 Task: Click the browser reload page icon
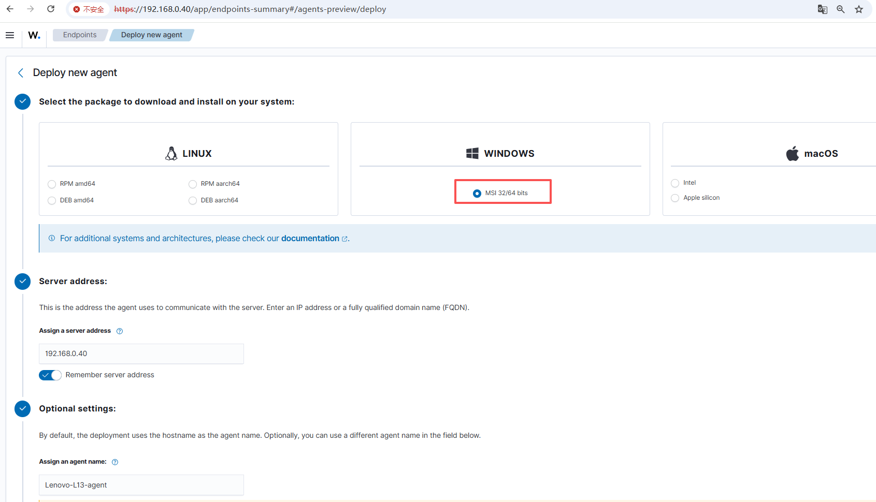pos(51,9)
